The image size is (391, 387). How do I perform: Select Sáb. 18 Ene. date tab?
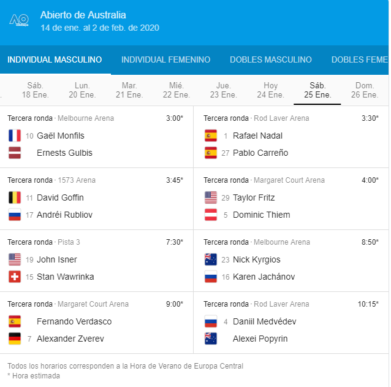click(x=35, y=90)
